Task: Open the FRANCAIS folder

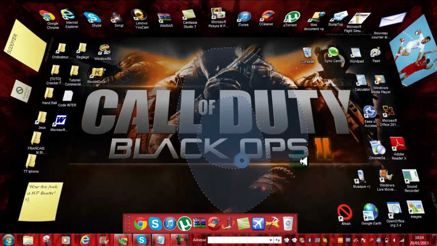Action: point(36,138)
